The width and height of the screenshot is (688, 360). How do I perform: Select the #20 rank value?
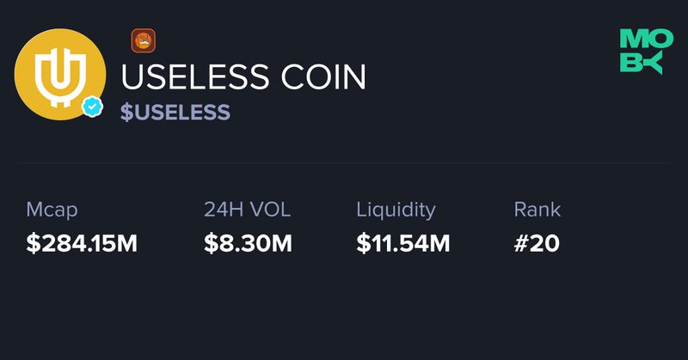pos(537,243)
